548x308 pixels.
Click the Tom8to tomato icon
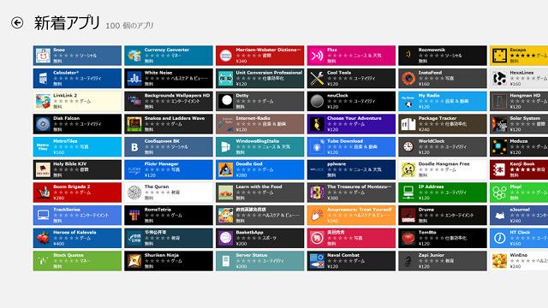tap(408, 238)
